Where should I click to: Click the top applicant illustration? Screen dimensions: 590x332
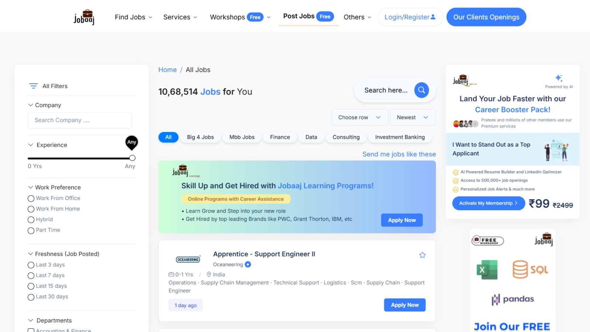click(556, 150)
